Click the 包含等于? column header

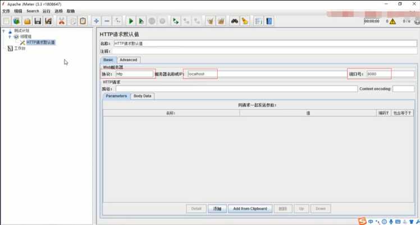[x=402, y=113]
